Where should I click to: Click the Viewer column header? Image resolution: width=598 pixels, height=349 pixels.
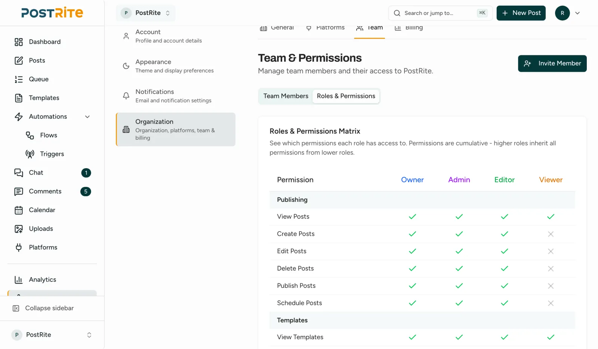[551, 180]
